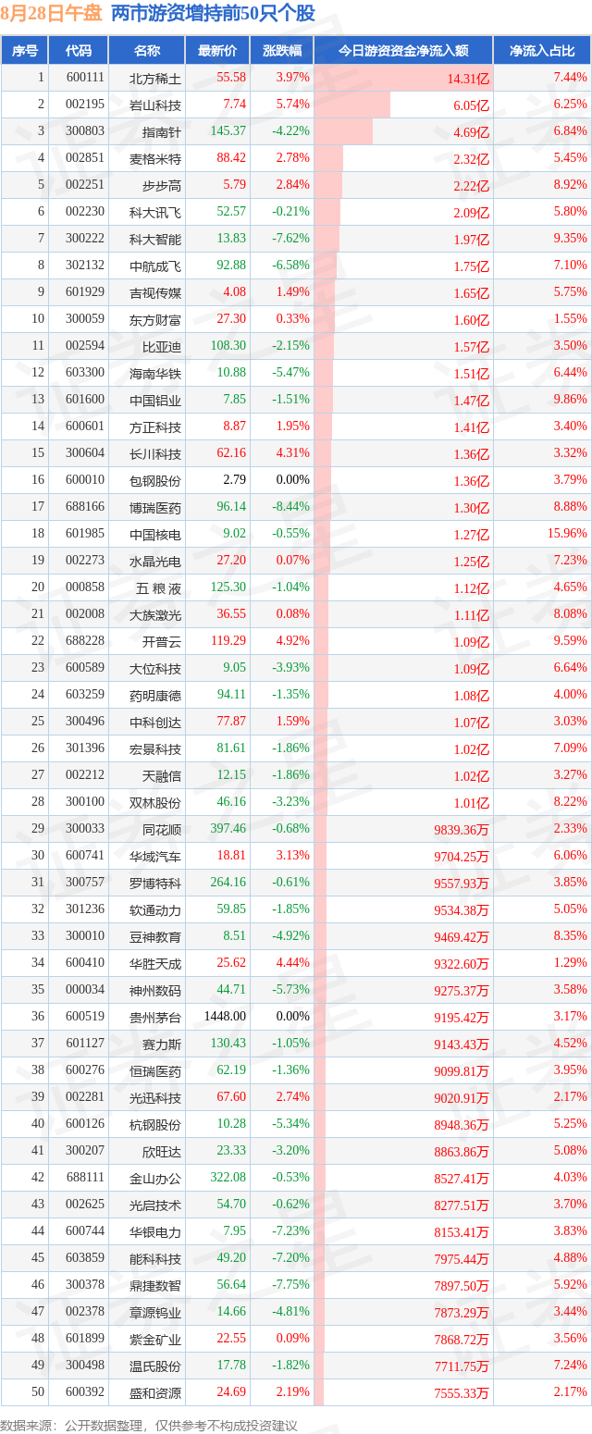
Task: Select stock name 麦格米特
Action: click(x=155, y=158)
